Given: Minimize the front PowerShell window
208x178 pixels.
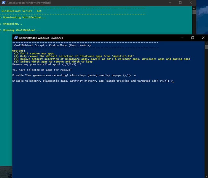Looking at the screenshot, I should click(182, 38).
